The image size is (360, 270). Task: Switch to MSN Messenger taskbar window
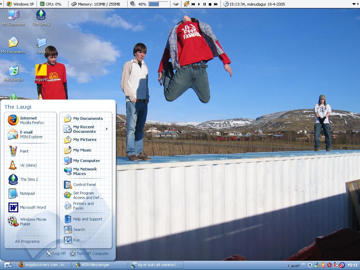point(99,265)
